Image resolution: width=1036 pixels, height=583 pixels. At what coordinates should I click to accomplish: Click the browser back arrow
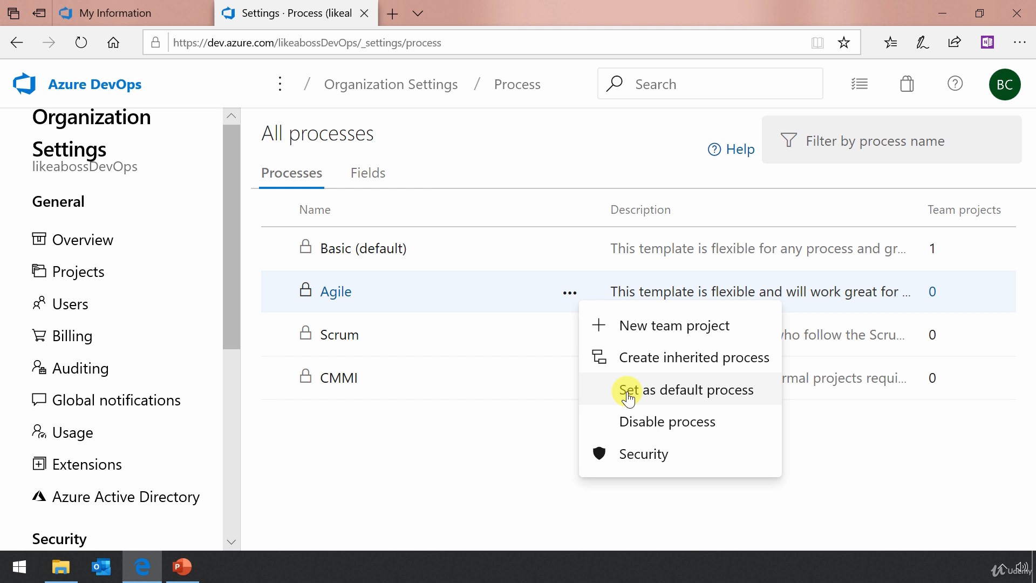pyautogui.click(x=17, y=43)
